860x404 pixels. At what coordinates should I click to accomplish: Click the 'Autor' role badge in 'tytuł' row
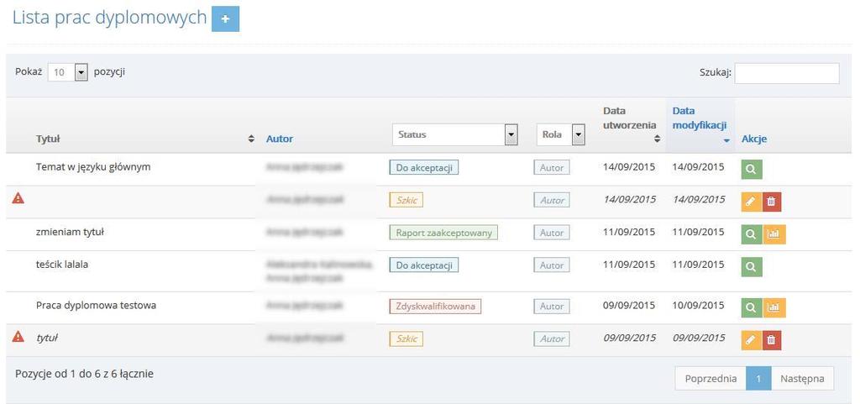point(552,338)
